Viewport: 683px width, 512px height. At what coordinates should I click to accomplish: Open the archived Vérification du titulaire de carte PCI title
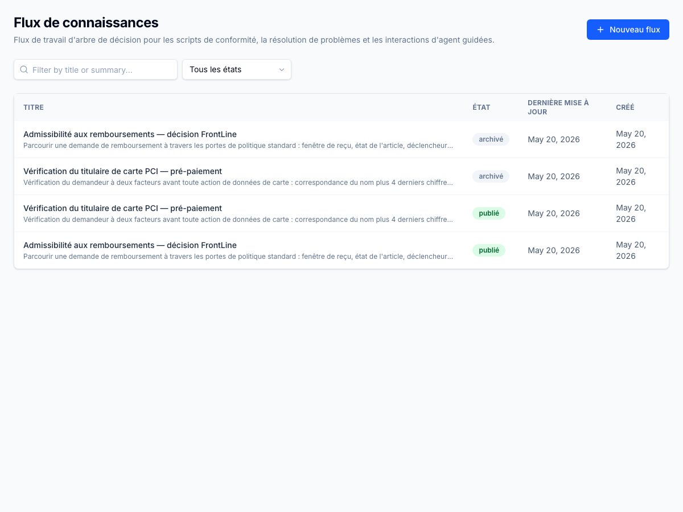coord(122,171)
